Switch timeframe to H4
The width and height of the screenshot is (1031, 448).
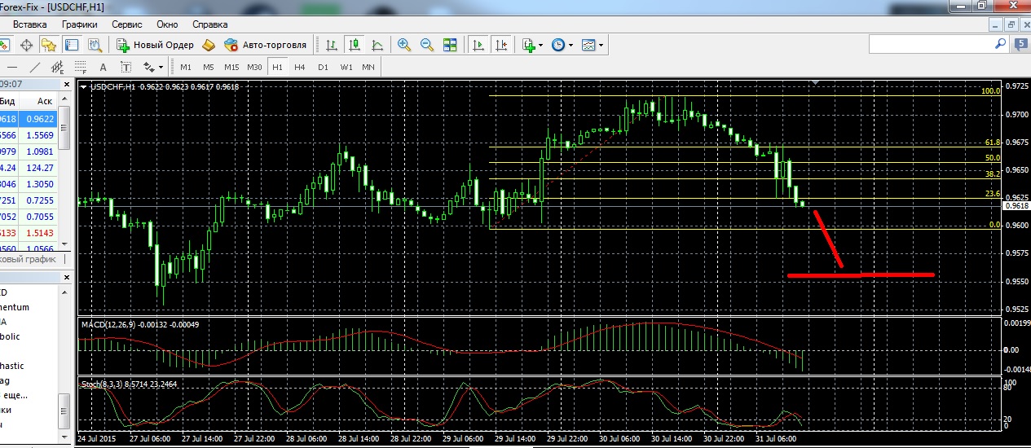pyautogui.click(x=300, y=67)
